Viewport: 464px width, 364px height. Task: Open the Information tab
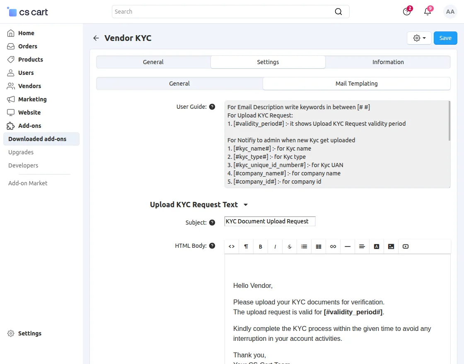click(x=388, y=62)
